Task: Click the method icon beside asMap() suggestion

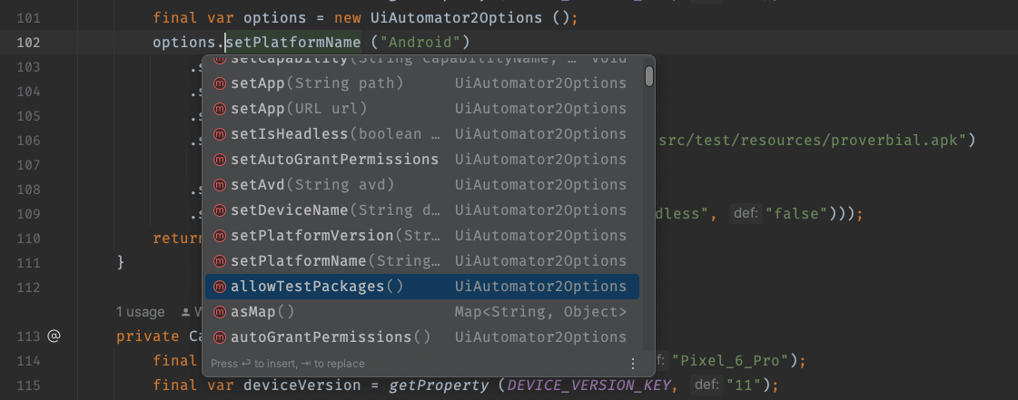Action: coord(220,312)
